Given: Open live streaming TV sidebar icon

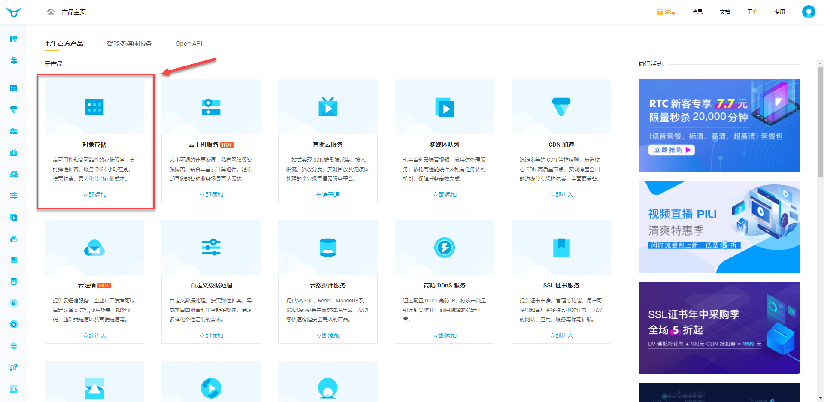Looking at the screenshot, I should tap(14, 153).
